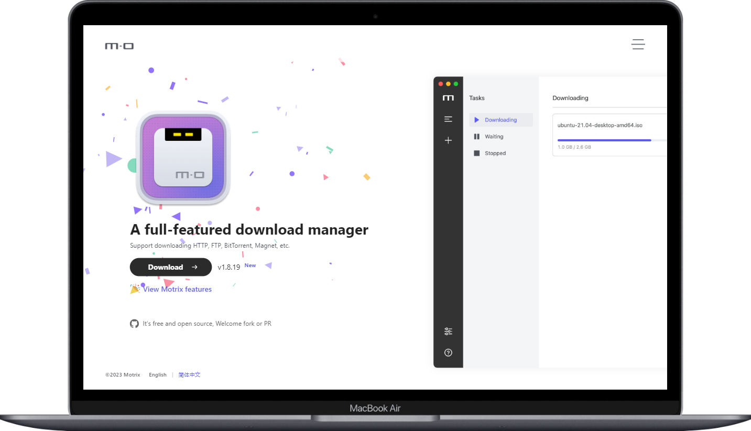Click the New badge beside the version
Image resolution: width=751 pixels, height=431 pixels.
click(251, 266)
